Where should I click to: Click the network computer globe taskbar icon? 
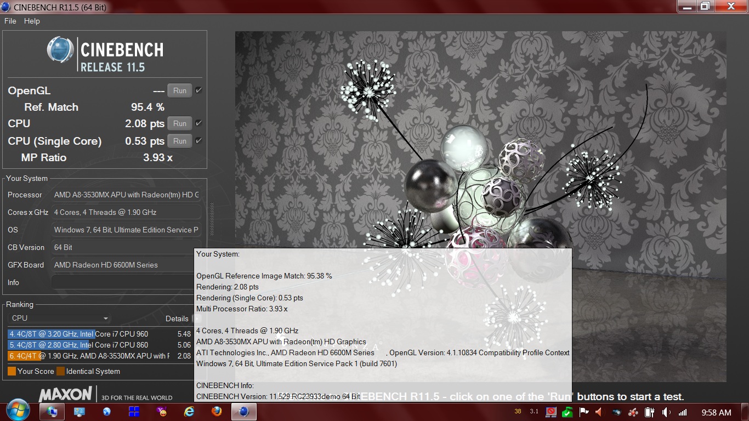coord(53,411)
